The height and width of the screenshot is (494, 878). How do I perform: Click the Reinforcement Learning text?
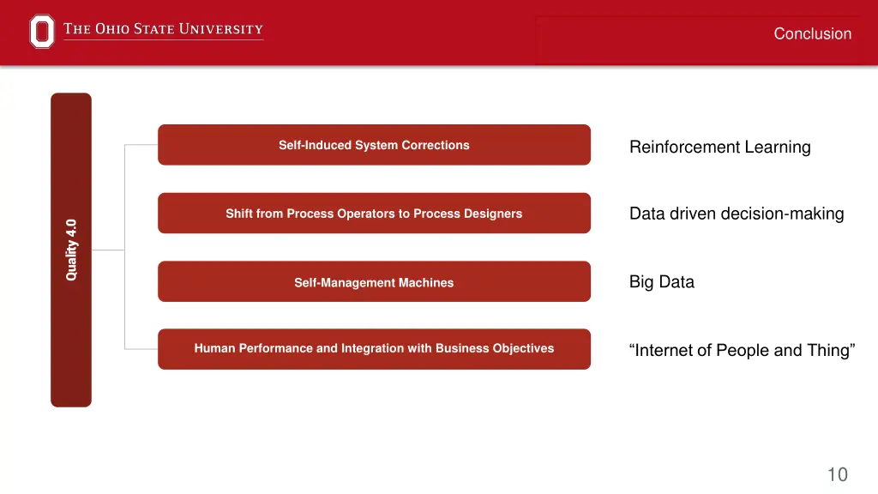720,147
